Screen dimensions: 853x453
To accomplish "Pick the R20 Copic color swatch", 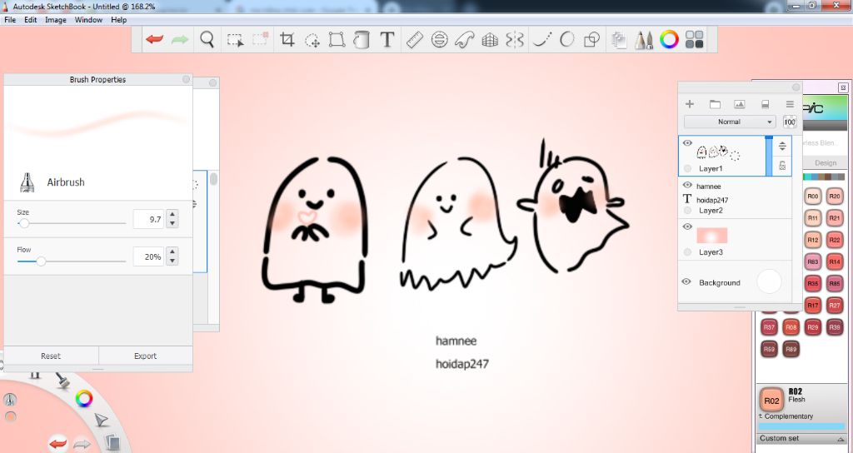I will pos(835,197).
